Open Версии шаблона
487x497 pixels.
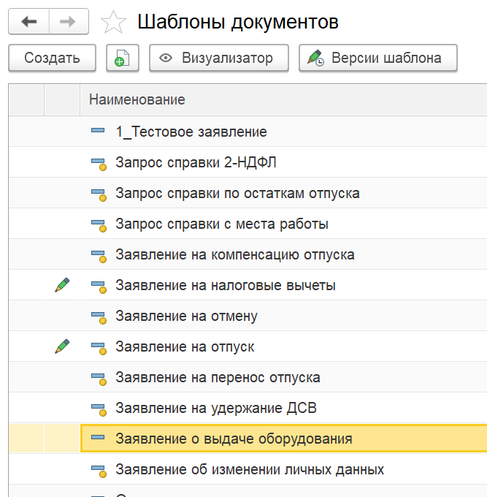[377, 58]
